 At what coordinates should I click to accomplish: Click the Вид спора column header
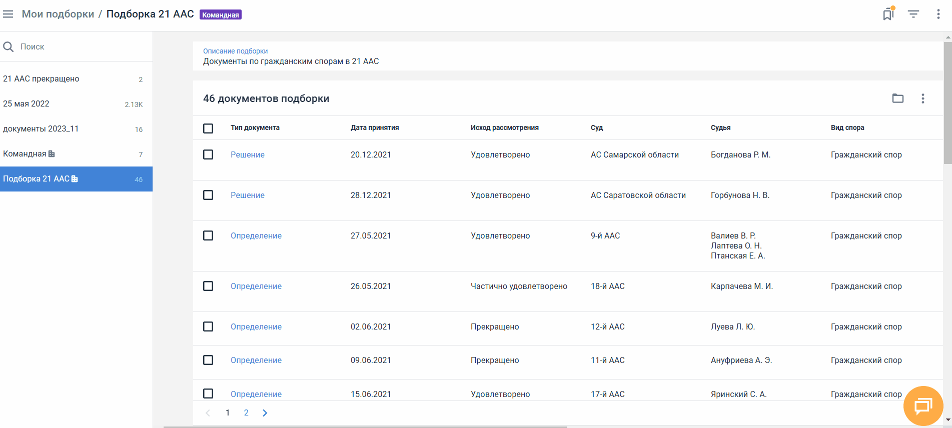[x=847, y=128]
